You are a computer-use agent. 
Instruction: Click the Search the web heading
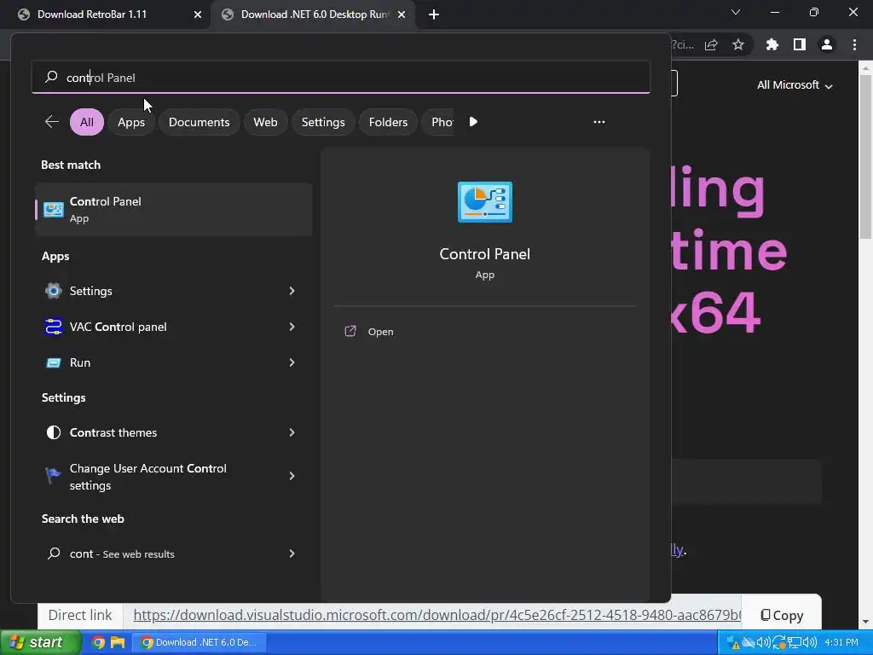click(83, 519)
